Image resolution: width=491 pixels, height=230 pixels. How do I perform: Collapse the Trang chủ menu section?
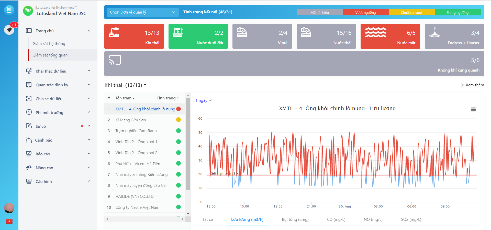pos(89,31)
